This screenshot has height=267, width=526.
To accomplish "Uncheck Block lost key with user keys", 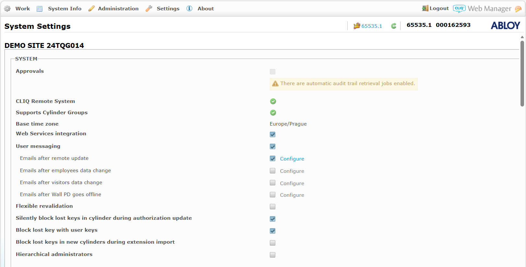I will point(273,231).
